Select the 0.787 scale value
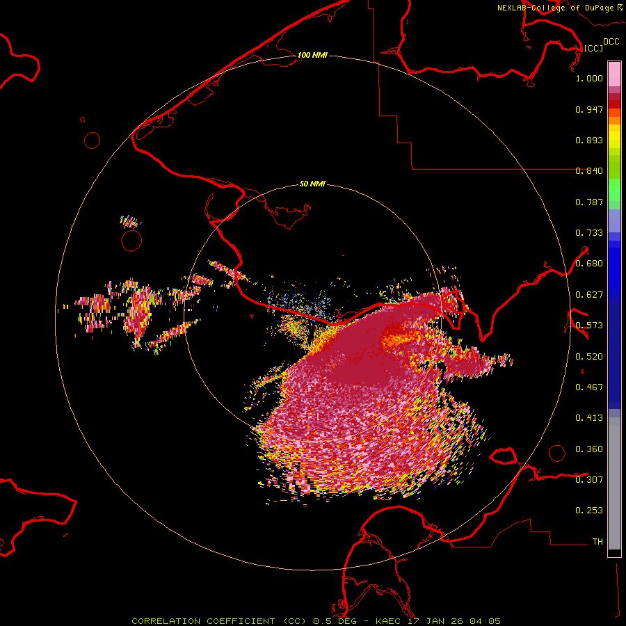 [x=589, y=202]
